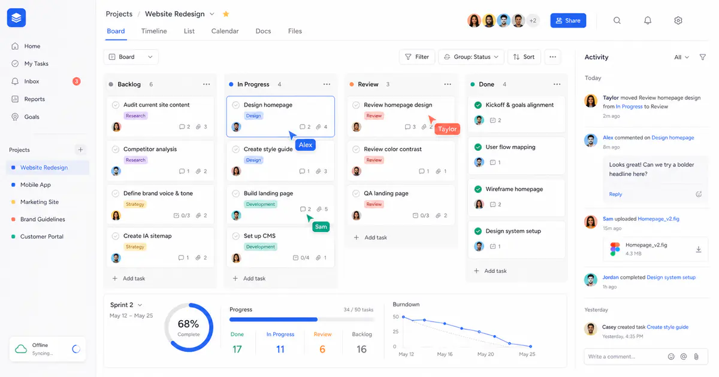Uncheck the Wireframe homepage task
This screenshot has height=377, width=719.
tap(478, 189)
